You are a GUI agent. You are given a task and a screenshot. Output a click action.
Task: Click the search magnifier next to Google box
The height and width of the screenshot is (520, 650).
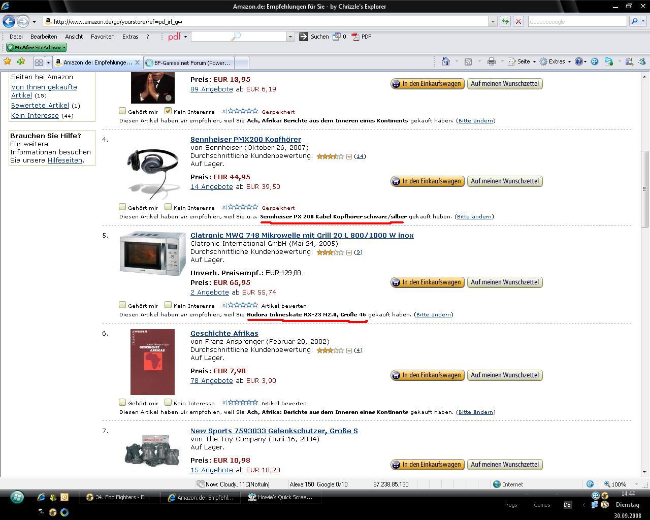click(634, 21)
